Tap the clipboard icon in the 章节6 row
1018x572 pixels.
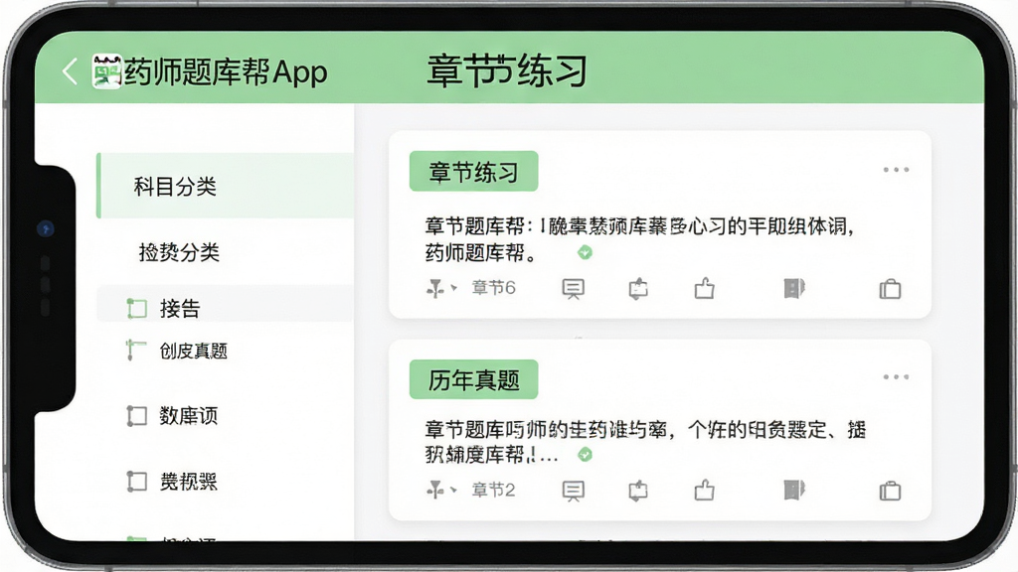click(x=890, y=289)
